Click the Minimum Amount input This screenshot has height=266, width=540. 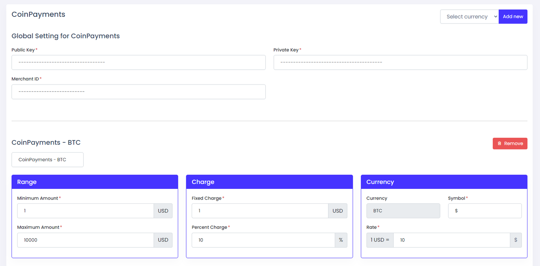[85, 211]
